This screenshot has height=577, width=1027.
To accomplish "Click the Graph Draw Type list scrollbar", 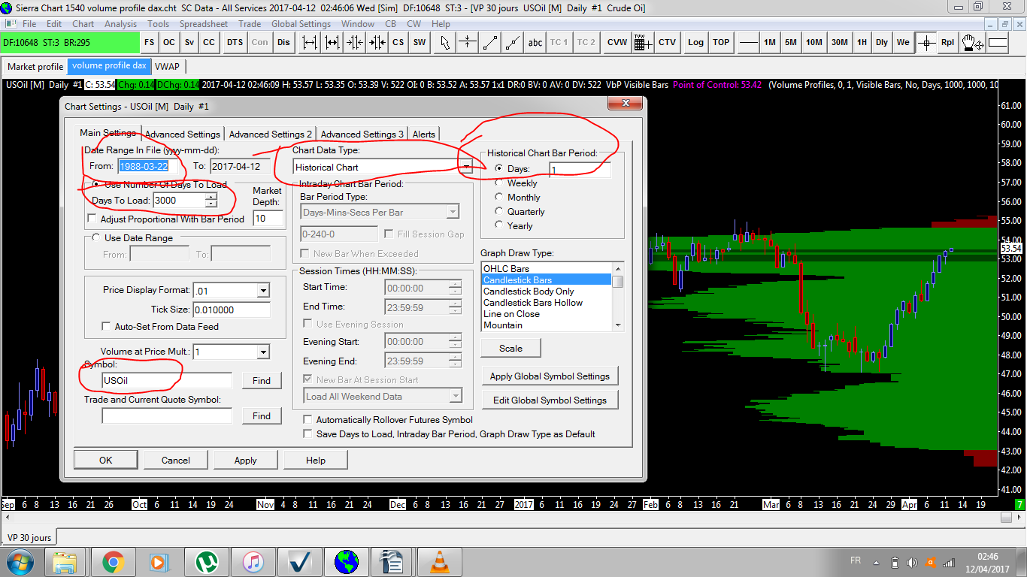I will point(618,296).
